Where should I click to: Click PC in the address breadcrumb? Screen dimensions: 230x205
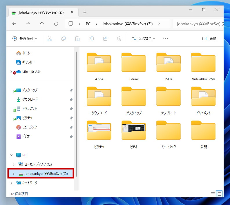coord(88,24)
